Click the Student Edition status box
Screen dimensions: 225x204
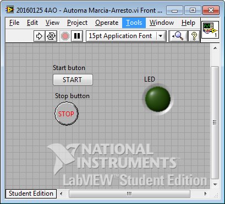point(31,194)
